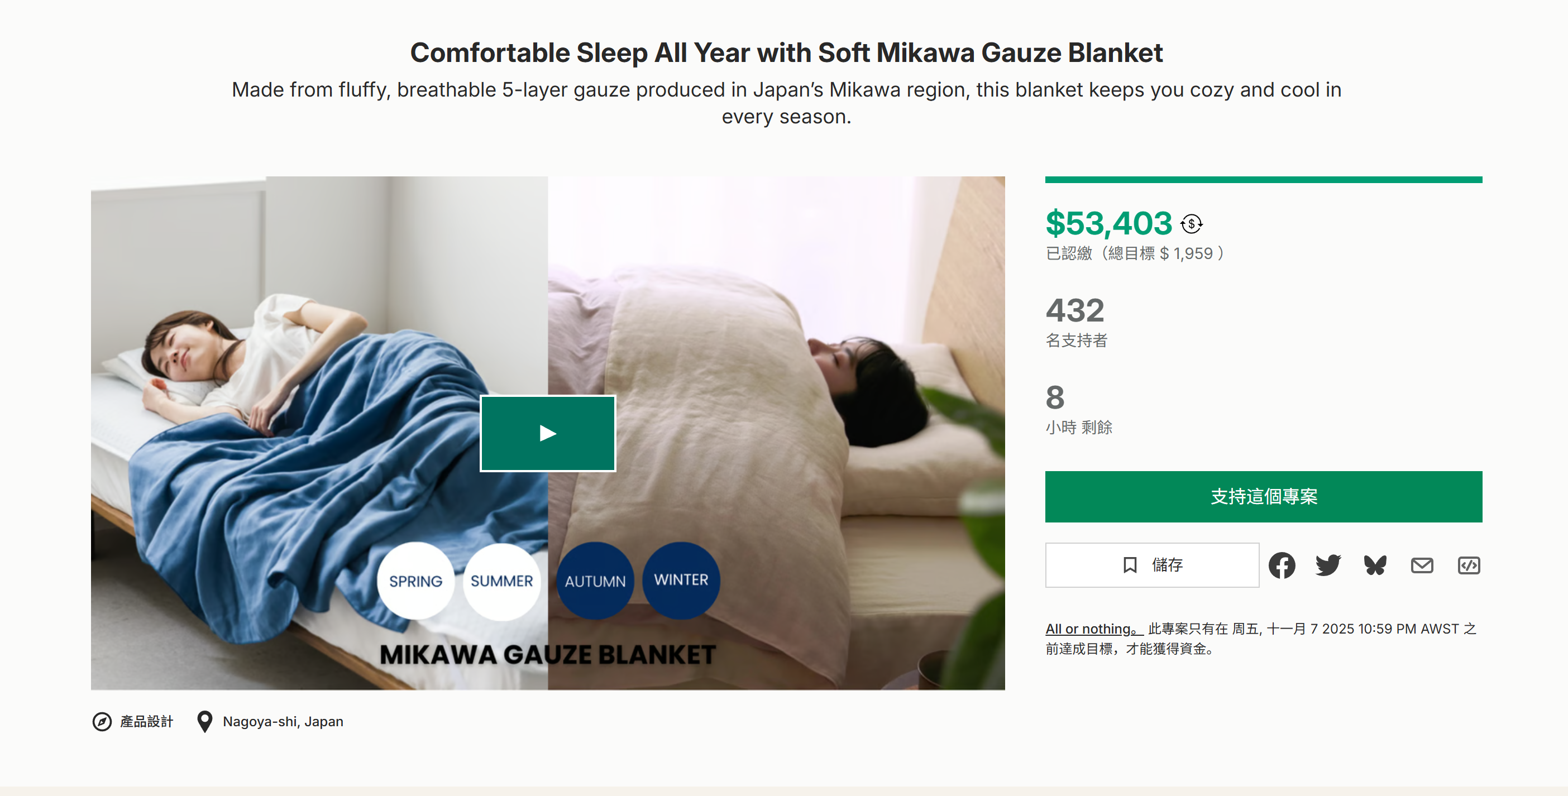Click the location pin icon
Image resolution: width=1568 pixels, height=796 pixels.
(204, 722)
